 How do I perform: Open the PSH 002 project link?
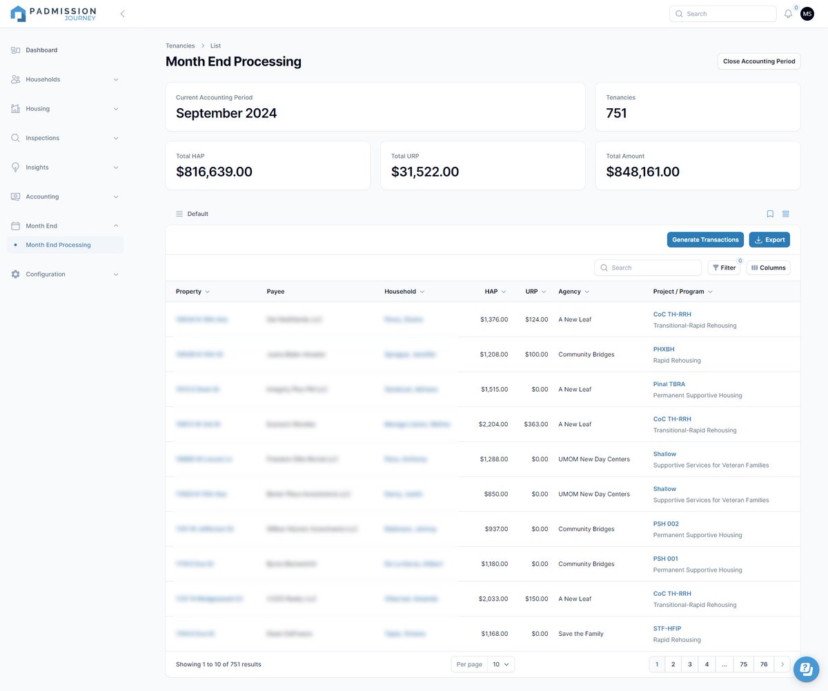point(666,523)
